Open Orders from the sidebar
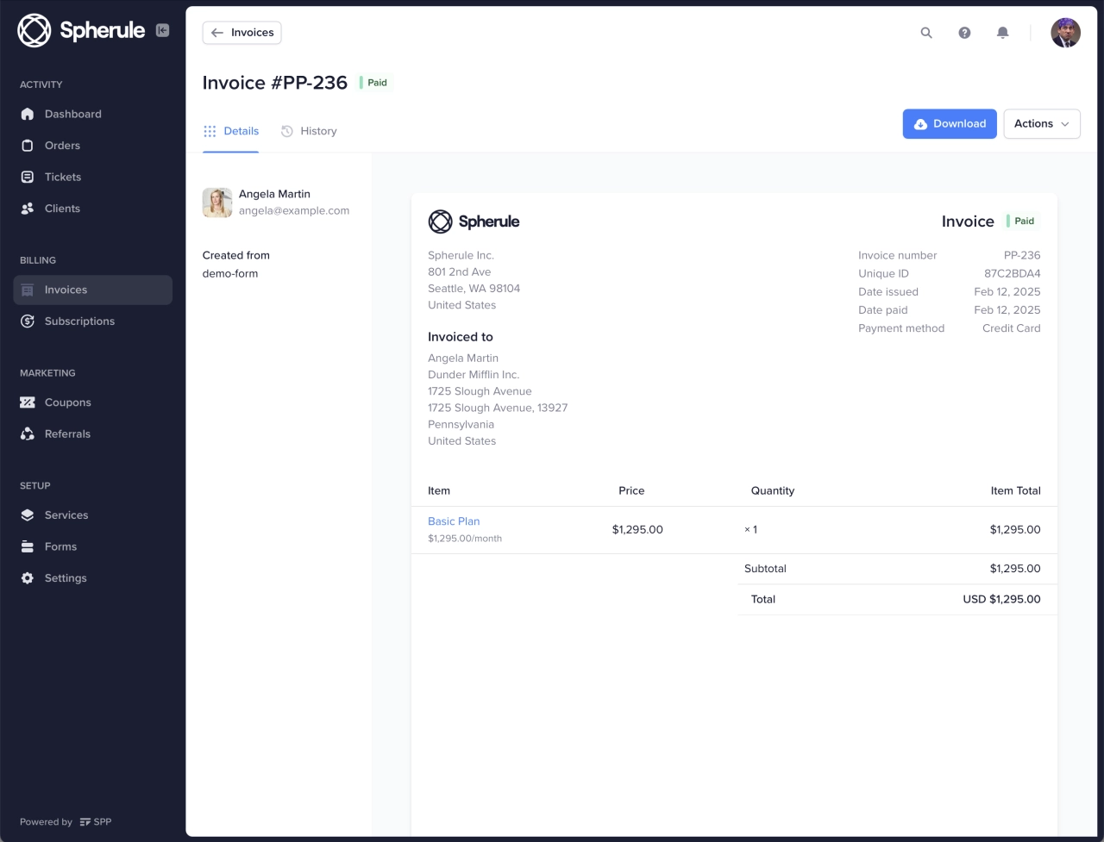Viewport: 1104px width, 842px height. (x=93, y=146)
